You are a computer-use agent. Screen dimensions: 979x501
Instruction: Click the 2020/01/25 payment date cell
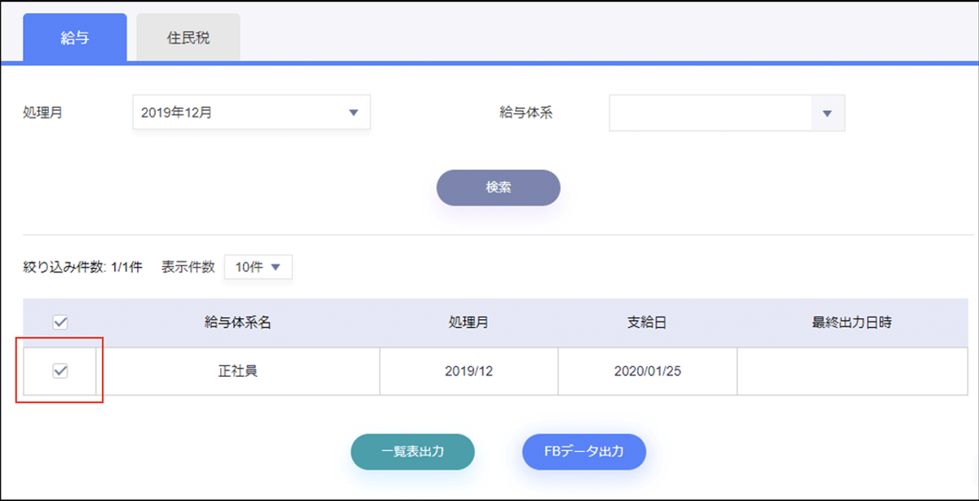pos(647,371)
